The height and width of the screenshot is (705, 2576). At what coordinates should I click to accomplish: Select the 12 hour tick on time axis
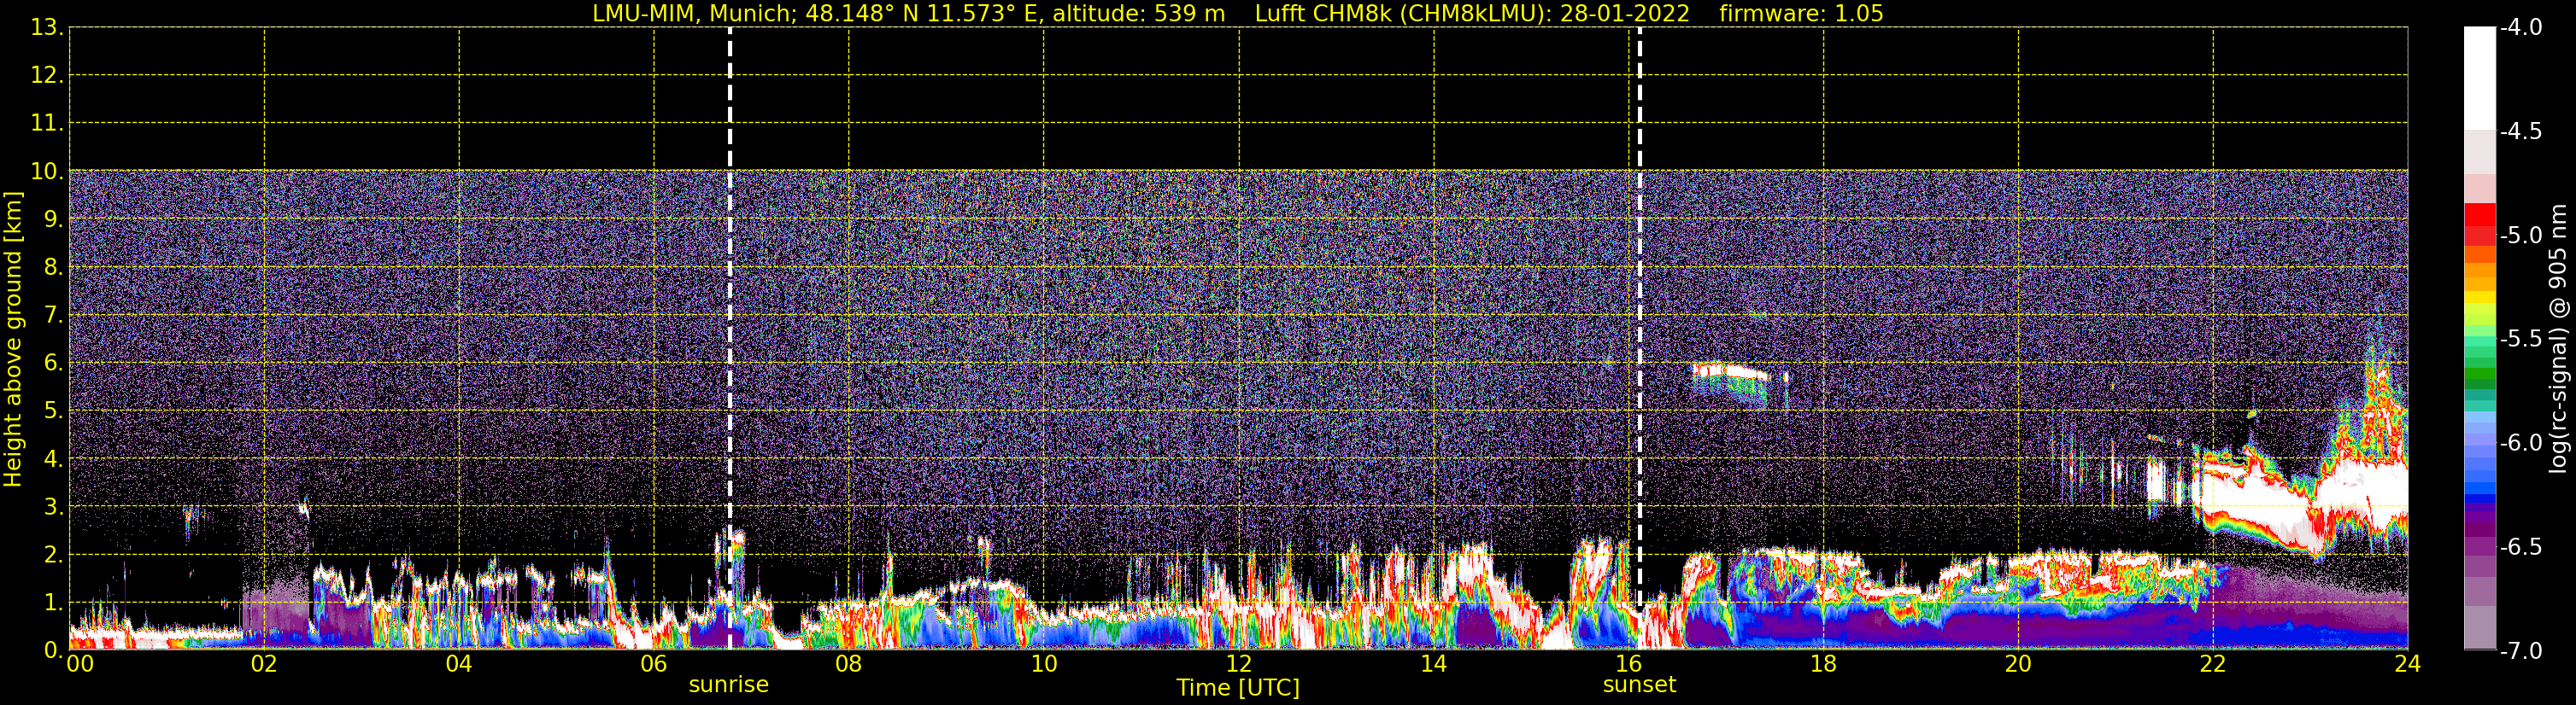[1238, 664]
